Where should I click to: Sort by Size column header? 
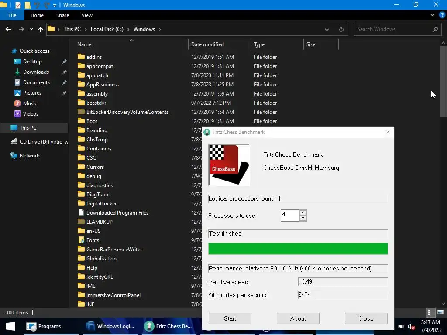click(311, 44)
